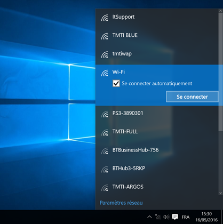This screenshot has width=223, height=224.
Task: Click the BTHub3-5RKP signal icon
Action: (x=105, y=170)
